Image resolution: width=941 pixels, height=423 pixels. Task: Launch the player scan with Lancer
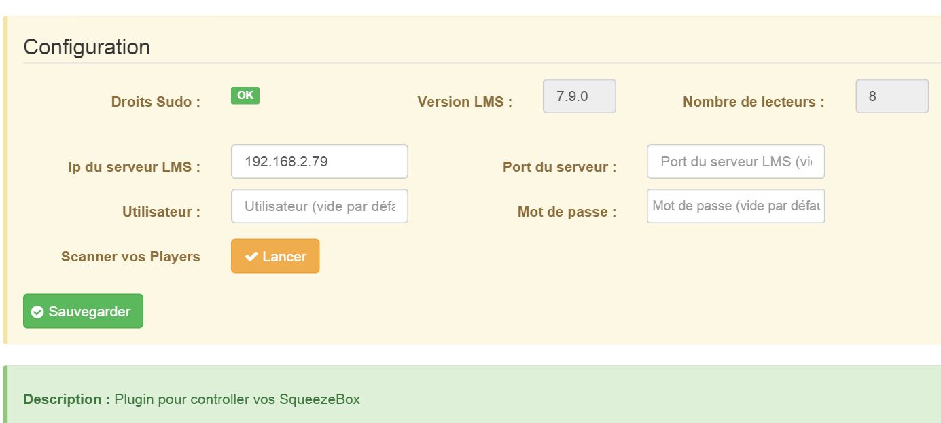[275, 256]
